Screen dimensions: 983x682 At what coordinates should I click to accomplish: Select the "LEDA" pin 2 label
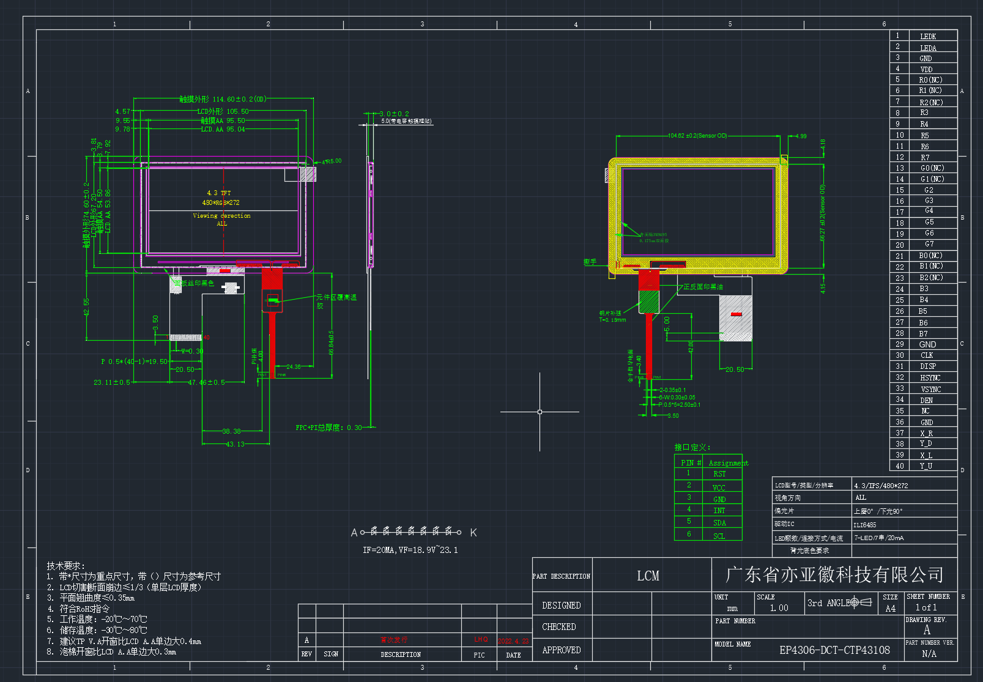coord(928,48)
